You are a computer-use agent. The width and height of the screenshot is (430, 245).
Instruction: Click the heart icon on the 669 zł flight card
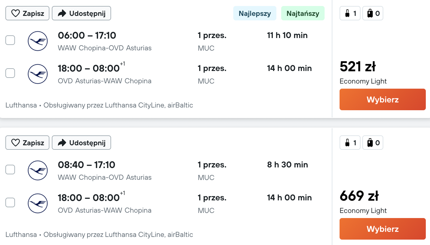tap(15, 143)
